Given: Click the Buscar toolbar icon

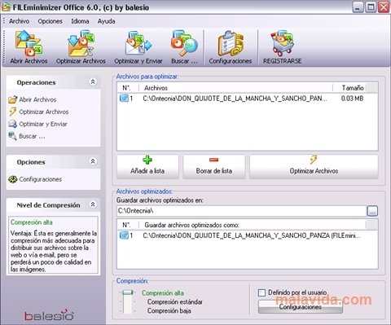Looking at the screenshot, I should point(184,43).
